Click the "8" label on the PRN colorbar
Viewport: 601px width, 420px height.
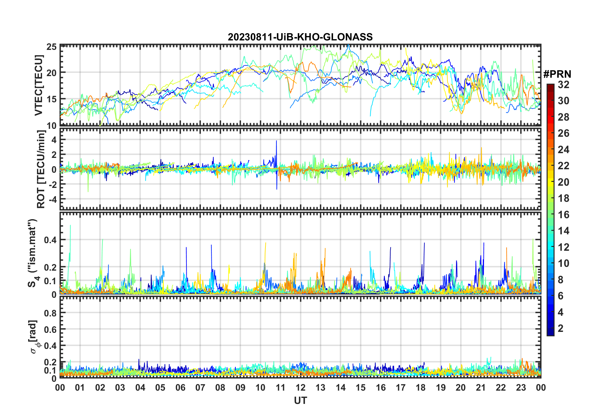coord(561,280)
